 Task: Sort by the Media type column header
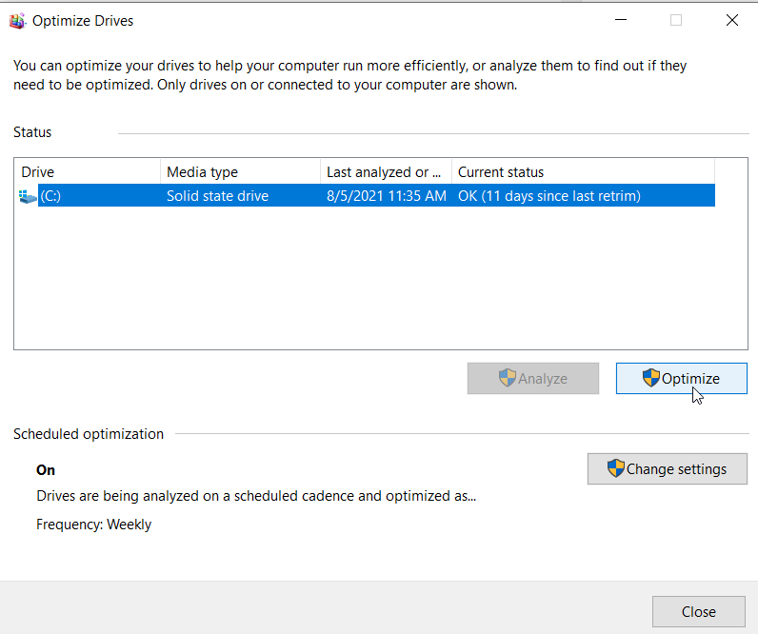tap(240, 172)
